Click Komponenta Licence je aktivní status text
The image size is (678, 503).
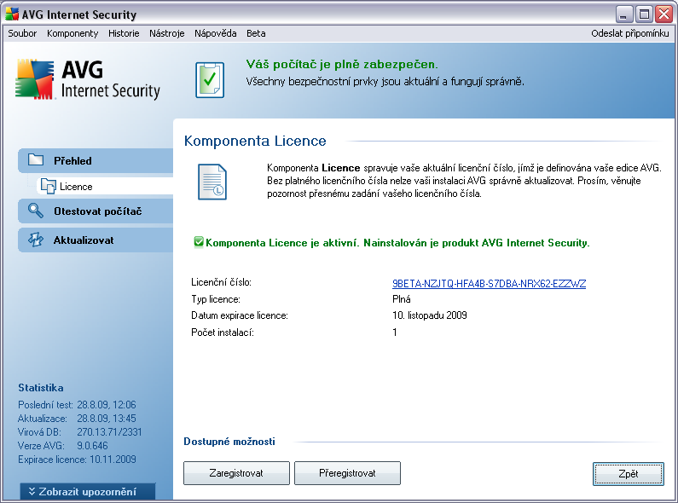(x=397, y=243)
